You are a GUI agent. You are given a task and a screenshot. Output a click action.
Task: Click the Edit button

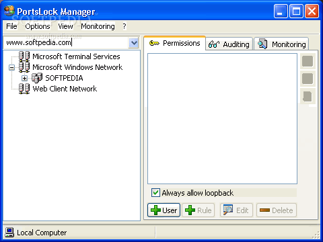236,210
